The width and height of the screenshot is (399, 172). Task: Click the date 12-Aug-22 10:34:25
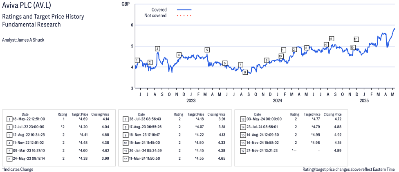29,134
